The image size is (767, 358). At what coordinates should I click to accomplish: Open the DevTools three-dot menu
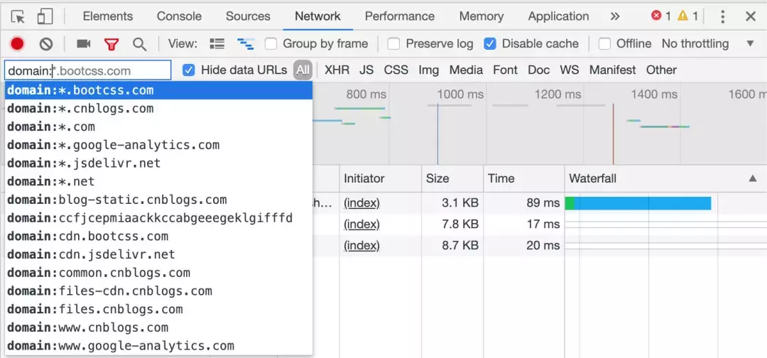tap(722, 16)
